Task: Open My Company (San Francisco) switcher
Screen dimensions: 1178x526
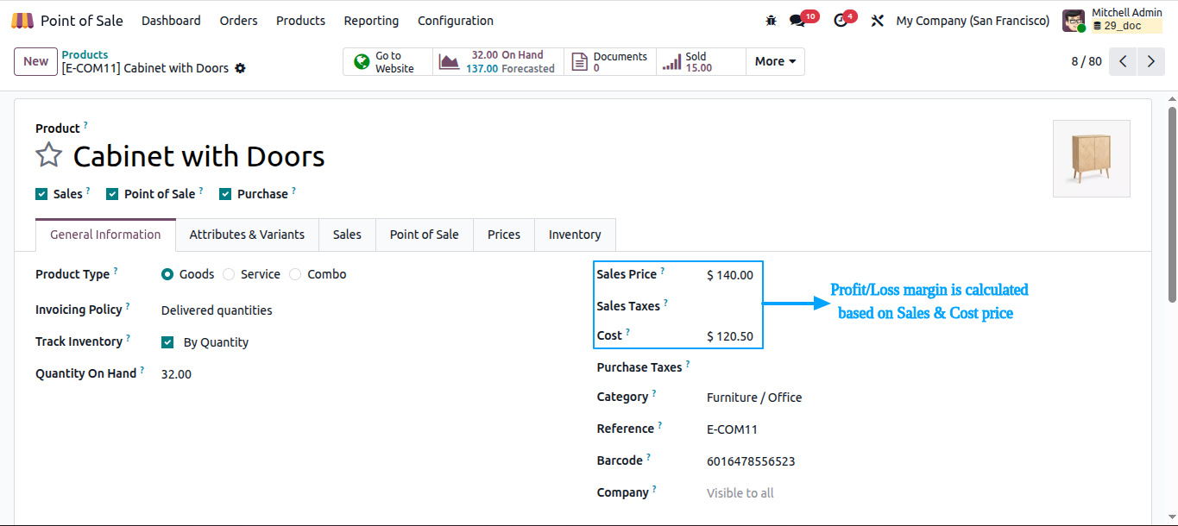Action: click(973, 21)
